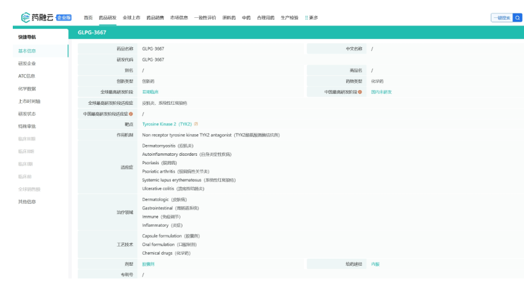
Task: Jump to 研发企业 section
Action: (x=27, y=63)
